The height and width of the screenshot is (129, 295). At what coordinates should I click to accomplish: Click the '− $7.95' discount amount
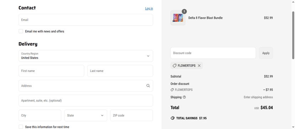click(268, 90)
